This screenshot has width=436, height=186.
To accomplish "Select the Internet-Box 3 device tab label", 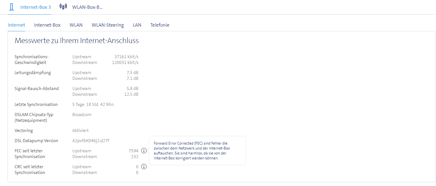I will point(35,7).
